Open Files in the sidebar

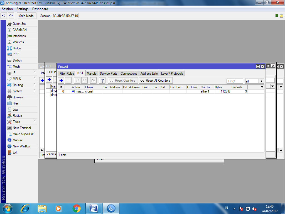[x=22, y=103]
